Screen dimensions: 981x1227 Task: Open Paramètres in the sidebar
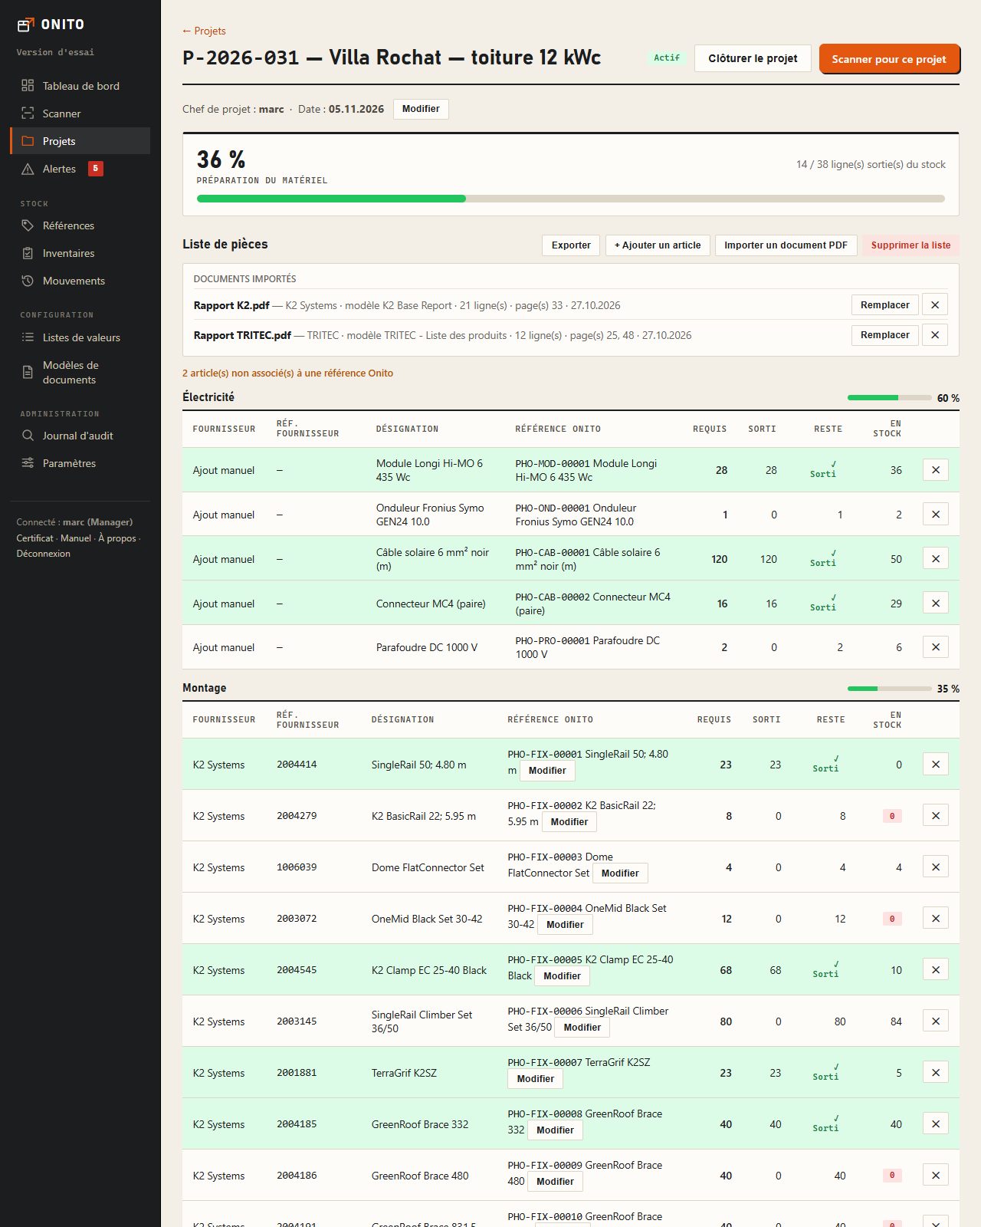80,463
